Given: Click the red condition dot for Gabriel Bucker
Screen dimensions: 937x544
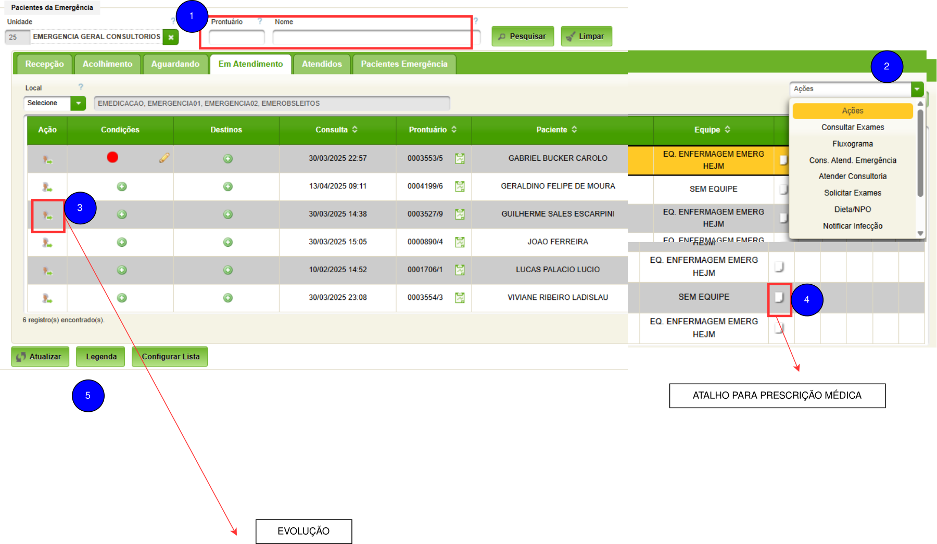Looking at the screenshot, I should pos(112,157).
